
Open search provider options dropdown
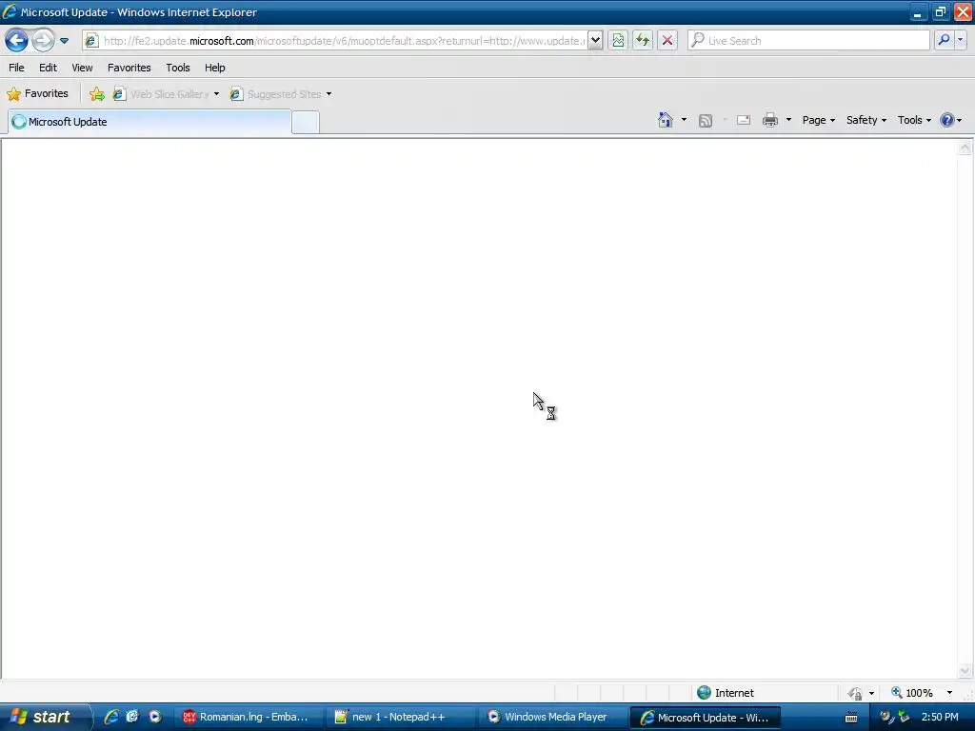point(961,40)
